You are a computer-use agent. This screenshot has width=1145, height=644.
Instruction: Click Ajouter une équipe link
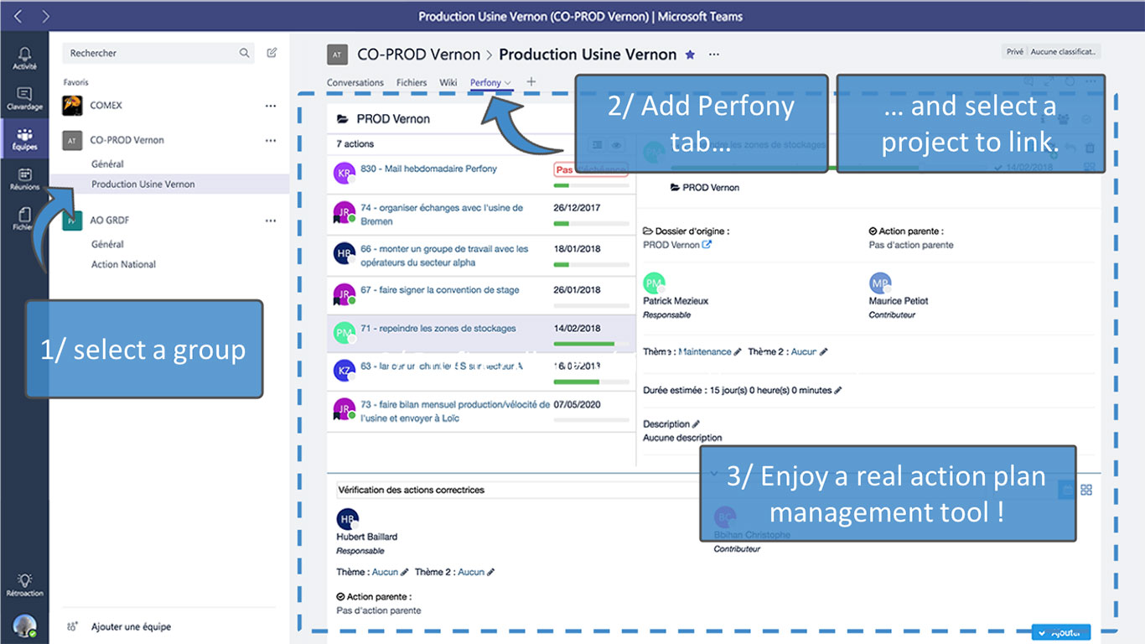132,626
